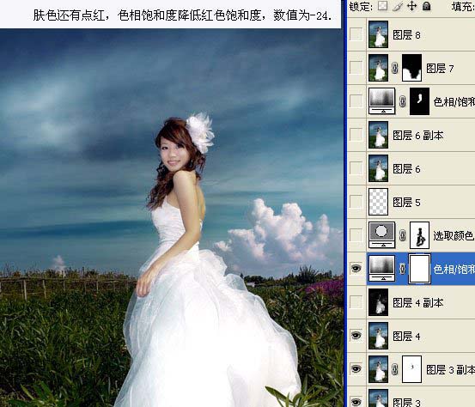Screen dimensions: 475x407
Task: Hide the selected 色相/饱和度 layer
Action: pos(356,269)
